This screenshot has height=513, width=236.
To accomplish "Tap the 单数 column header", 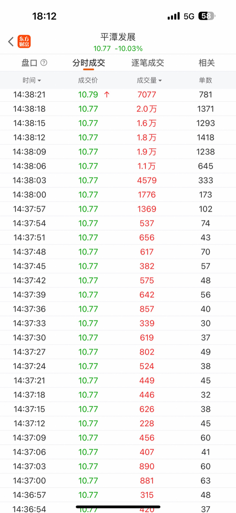I will [206, 80].
